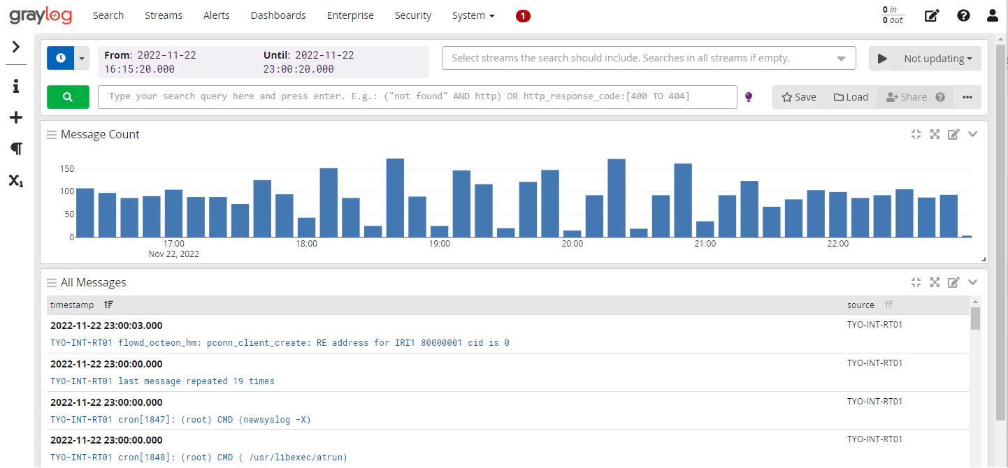Click the sidebar create plus icon
Screen dimensions: 1008x468
point(16,117)
